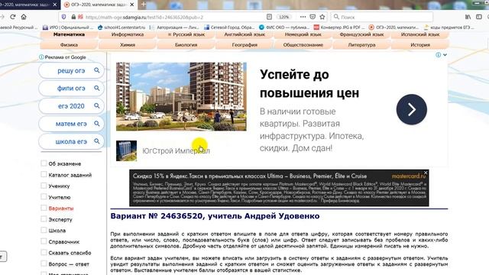The height and width of the screenshot is (275, 489).
Task: Expand ad options chevron at top right
Action: (445, 55)
